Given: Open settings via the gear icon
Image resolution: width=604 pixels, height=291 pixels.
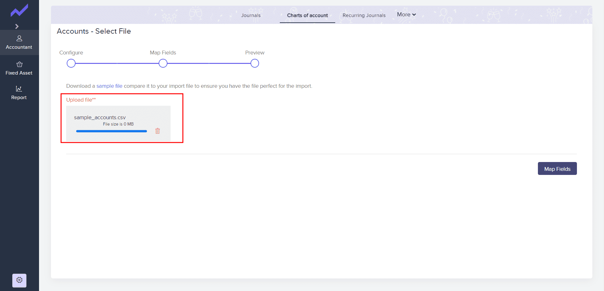Looking at the screenshot, I should pos(19,280).
